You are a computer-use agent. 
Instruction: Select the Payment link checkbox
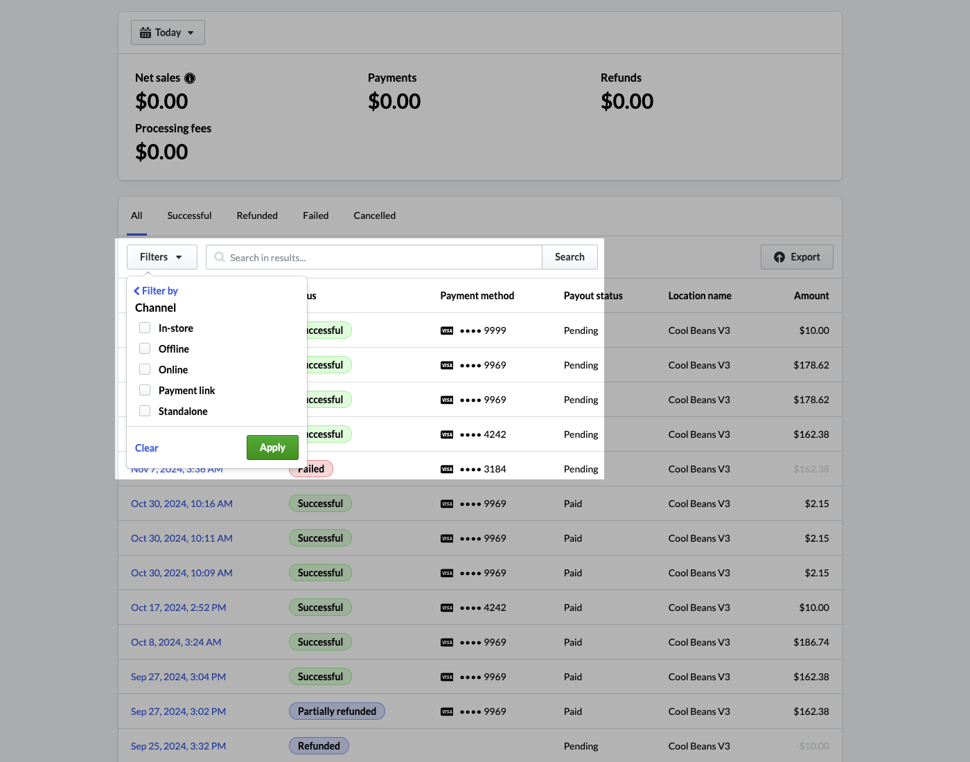[145, 390]
